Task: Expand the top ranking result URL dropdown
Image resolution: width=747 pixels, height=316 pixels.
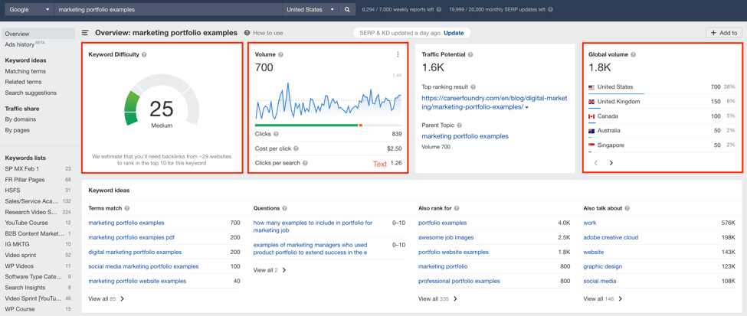Action: 527,108
